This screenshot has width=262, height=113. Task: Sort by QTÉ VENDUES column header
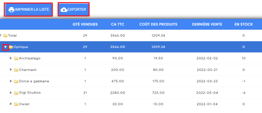click(x=85, y=24)
